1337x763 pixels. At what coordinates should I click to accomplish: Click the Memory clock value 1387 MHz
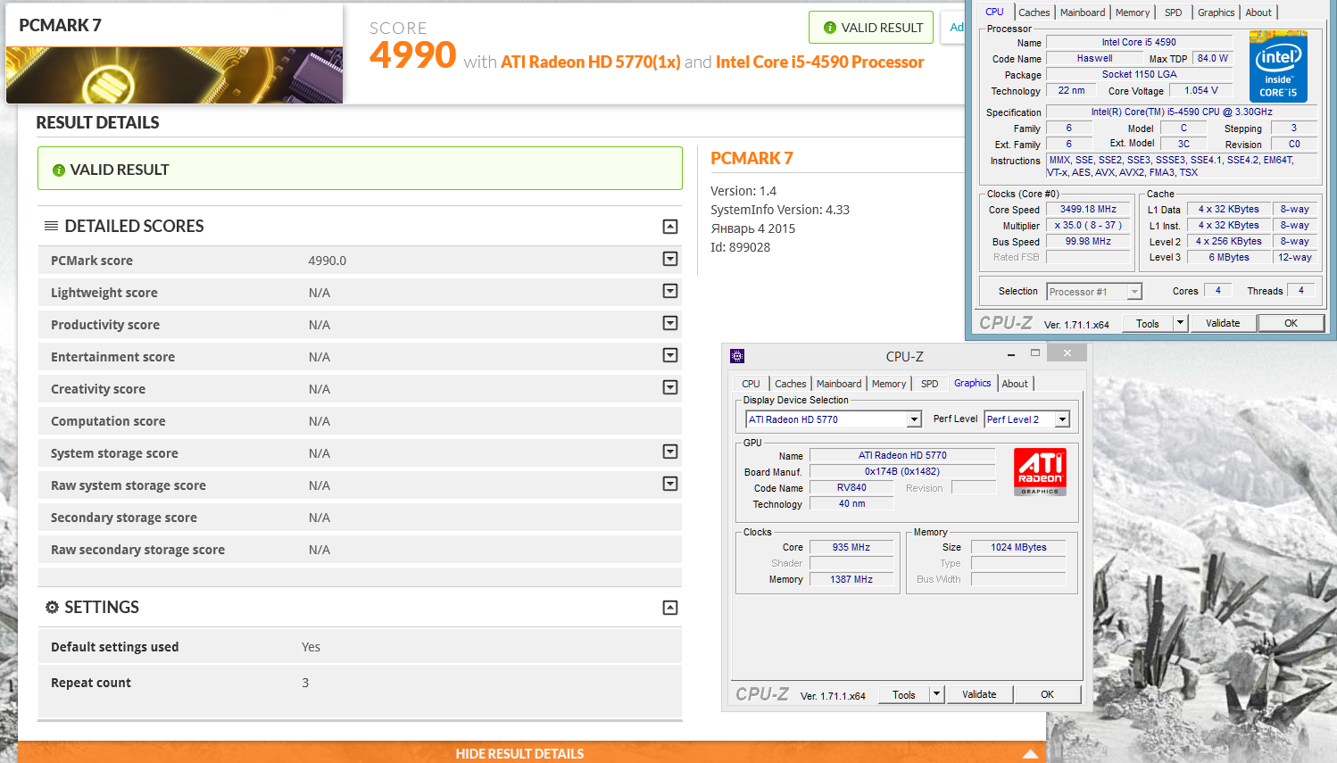click(x=851, y=579)
